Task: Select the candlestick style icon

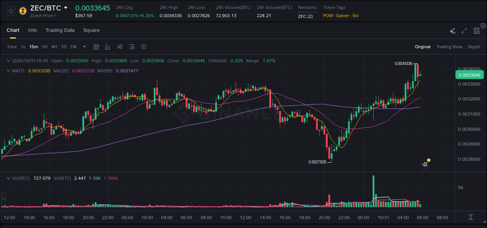Action: (120, 47)
